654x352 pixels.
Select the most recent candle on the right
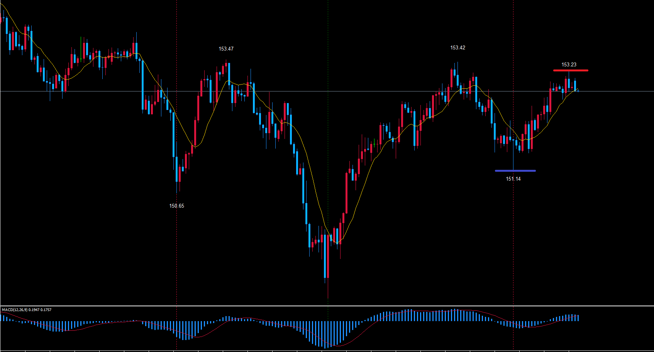(x=575, y=86)
